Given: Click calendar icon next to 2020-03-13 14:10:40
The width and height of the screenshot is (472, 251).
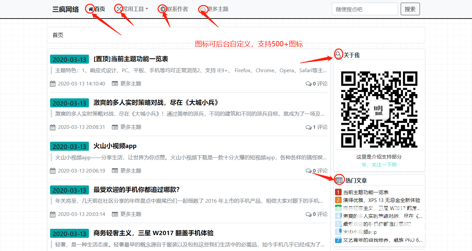Looking at the screenshot, I should 53,84.
